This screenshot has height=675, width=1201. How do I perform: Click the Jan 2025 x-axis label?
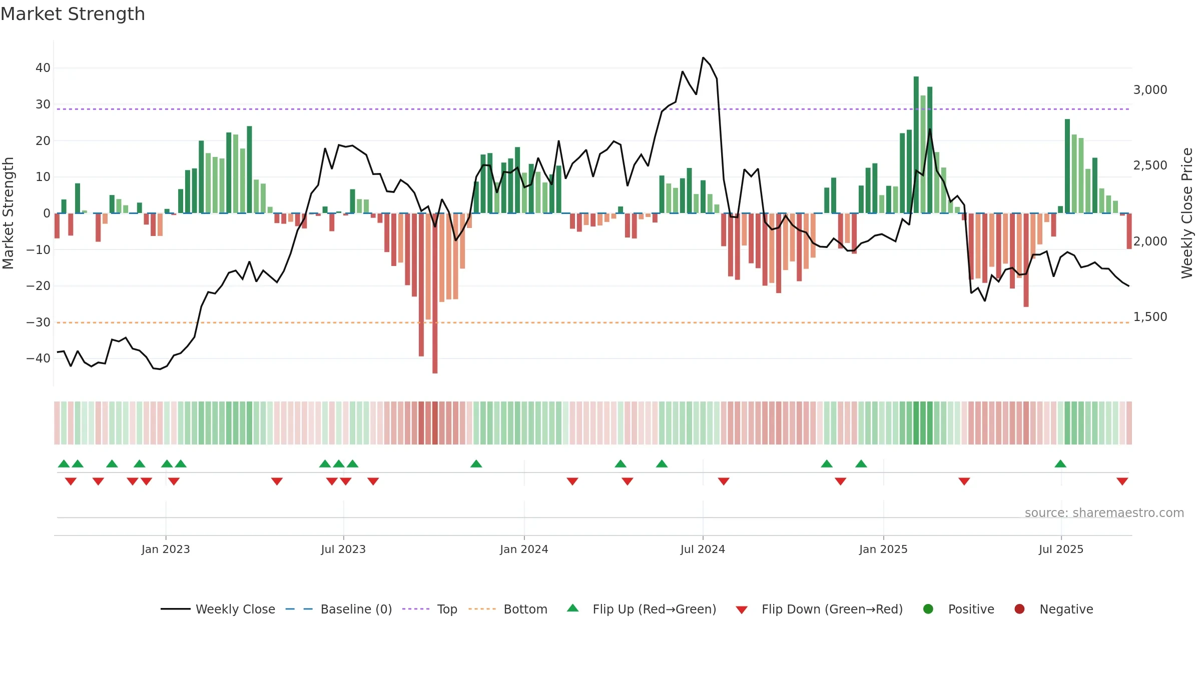(883, 549)
